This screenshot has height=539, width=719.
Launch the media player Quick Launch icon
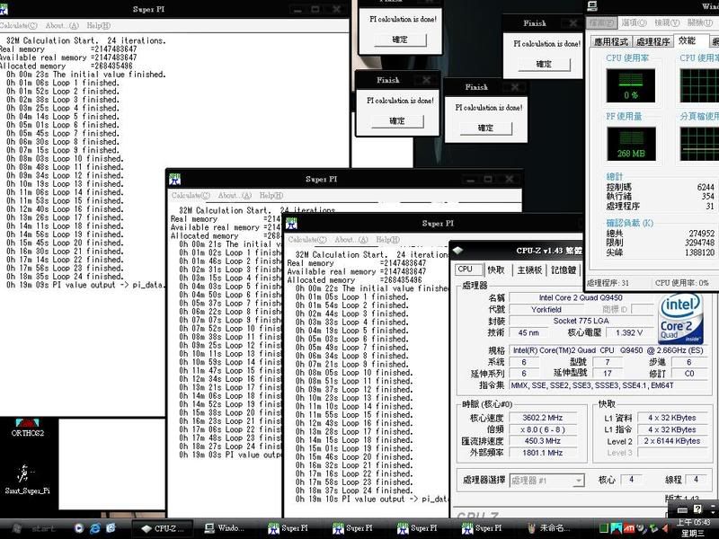(x=79, y=528)
